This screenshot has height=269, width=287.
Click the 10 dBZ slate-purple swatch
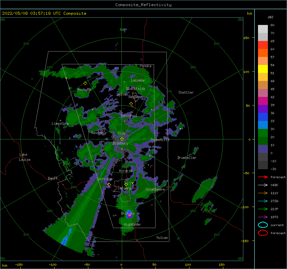[x=263, y=149]
